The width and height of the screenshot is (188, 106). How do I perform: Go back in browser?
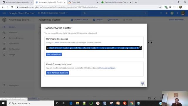coord(3,7)
